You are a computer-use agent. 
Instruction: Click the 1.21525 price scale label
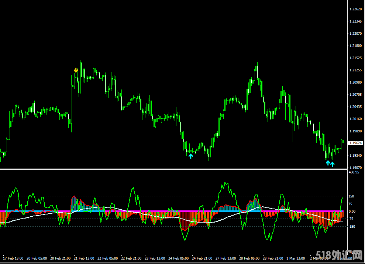point(356,58)
